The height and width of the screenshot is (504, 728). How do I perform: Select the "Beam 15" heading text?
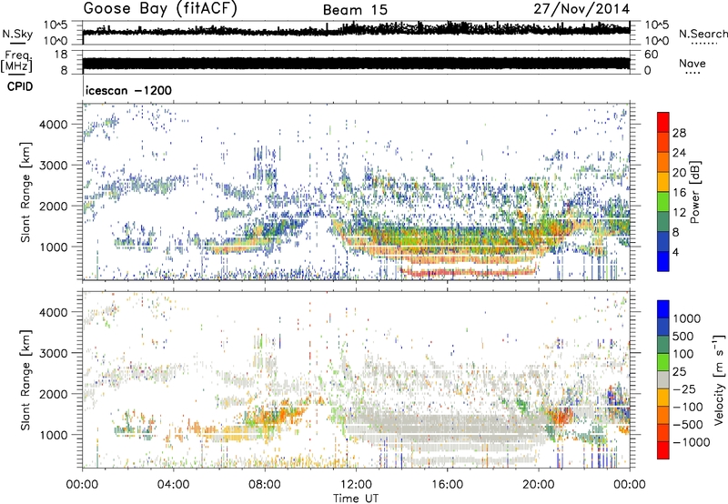[355, 10]
